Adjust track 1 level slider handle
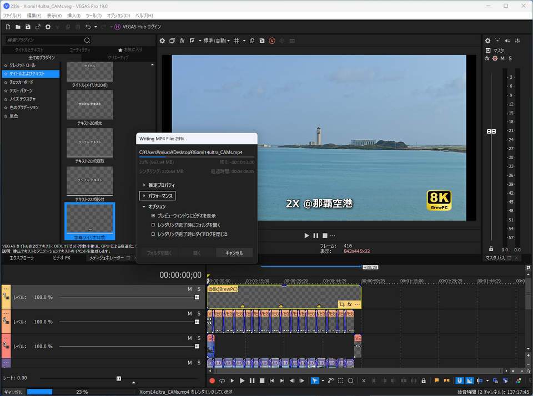The image size is (533, 396). click(x=197, y=297)
